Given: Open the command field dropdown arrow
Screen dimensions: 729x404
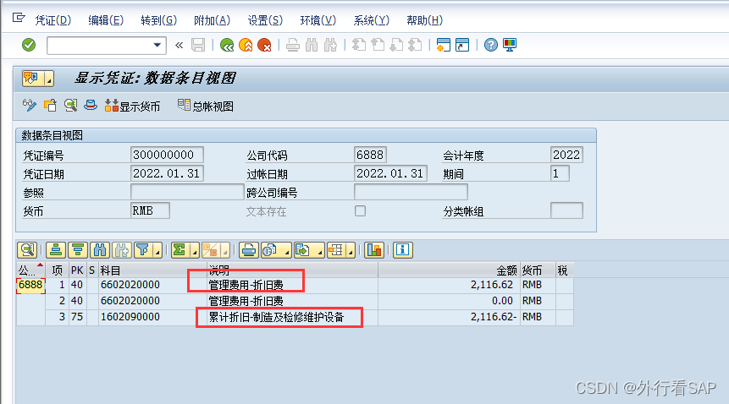Looking at the screenshot, I should pyautogui.click(x=157, y=45).
